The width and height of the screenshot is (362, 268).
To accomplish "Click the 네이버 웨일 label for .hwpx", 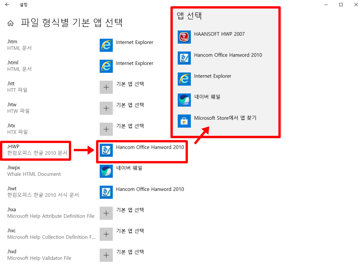I will tap(129, 168).
